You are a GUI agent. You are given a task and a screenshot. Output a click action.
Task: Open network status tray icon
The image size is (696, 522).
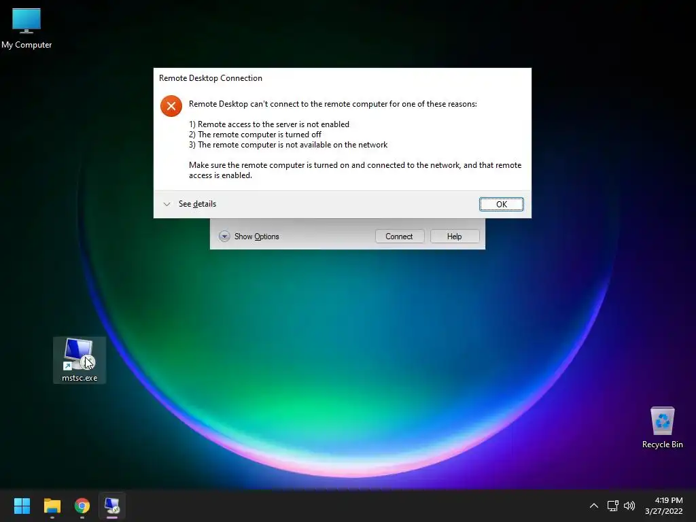pyautogui.click(x=613, y=506)
